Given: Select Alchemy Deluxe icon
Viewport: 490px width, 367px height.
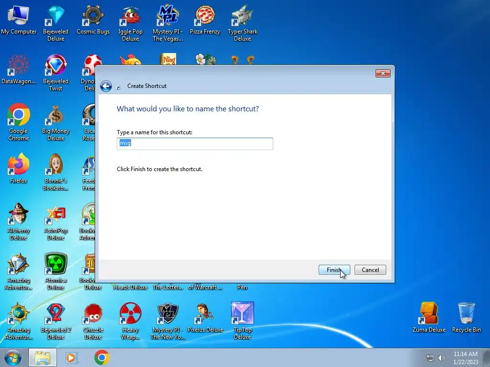Looking at the screenshot, I should coord(19,222).
